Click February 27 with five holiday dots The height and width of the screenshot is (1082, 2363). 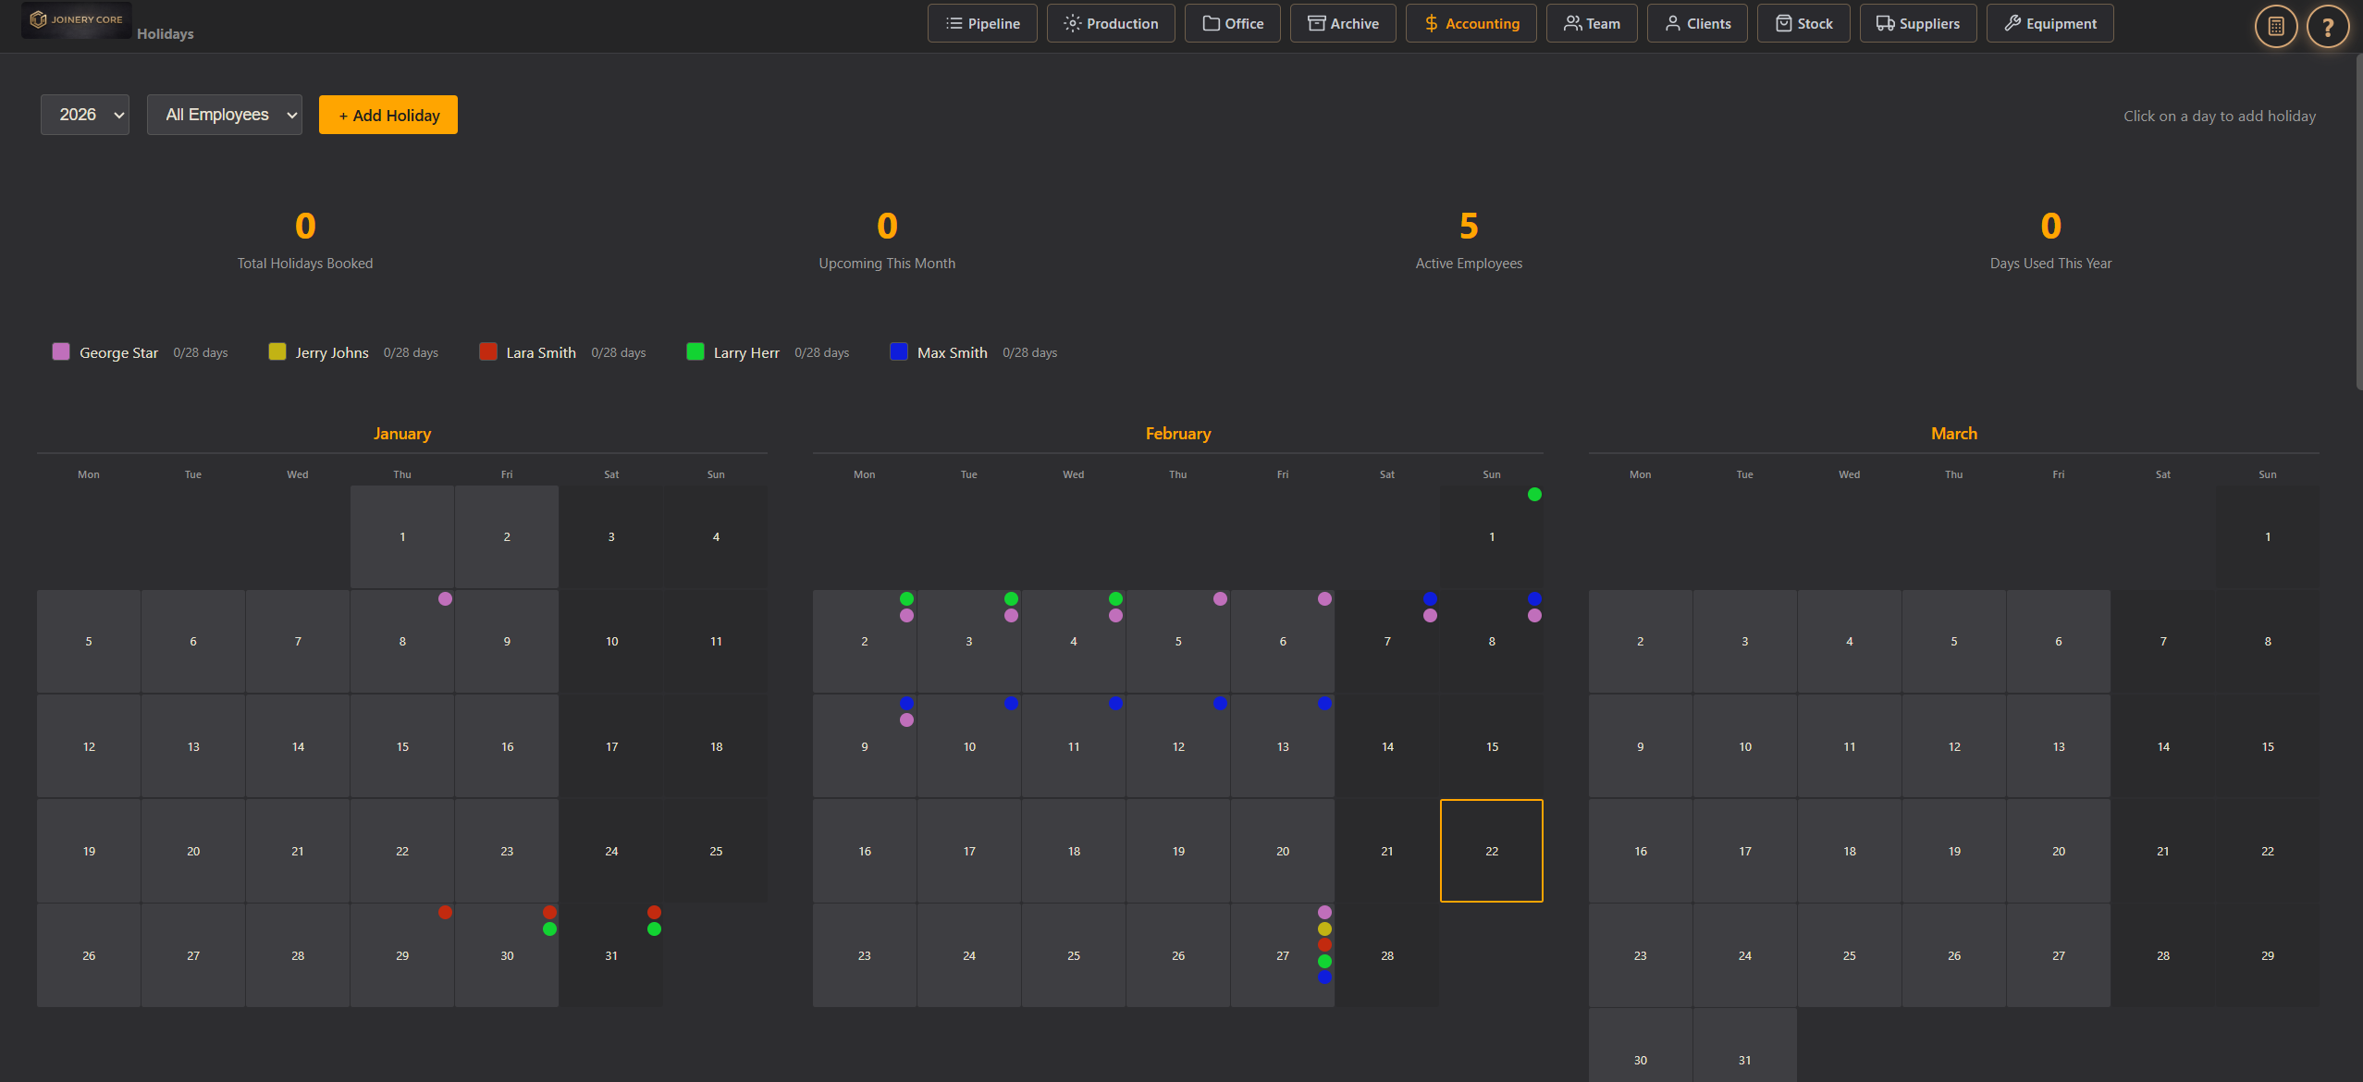(x=1282, y=955)
